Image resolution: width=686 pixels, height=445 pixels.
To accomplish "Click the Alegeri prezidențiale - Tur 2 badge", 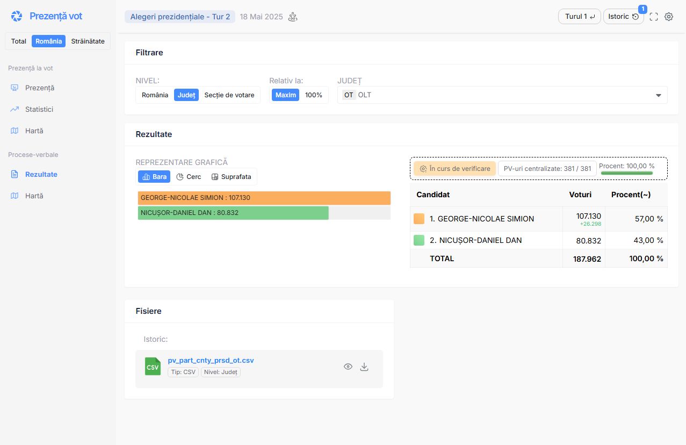I will [x=180, y=17].
